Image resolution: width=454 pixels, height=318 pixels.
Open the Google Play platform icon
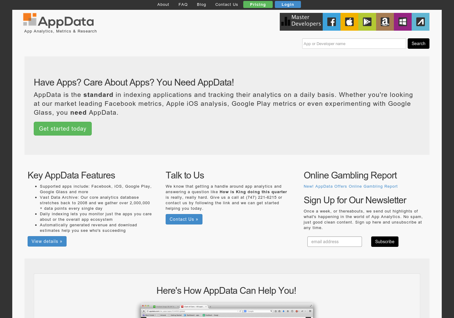click(x=367, y=22)
